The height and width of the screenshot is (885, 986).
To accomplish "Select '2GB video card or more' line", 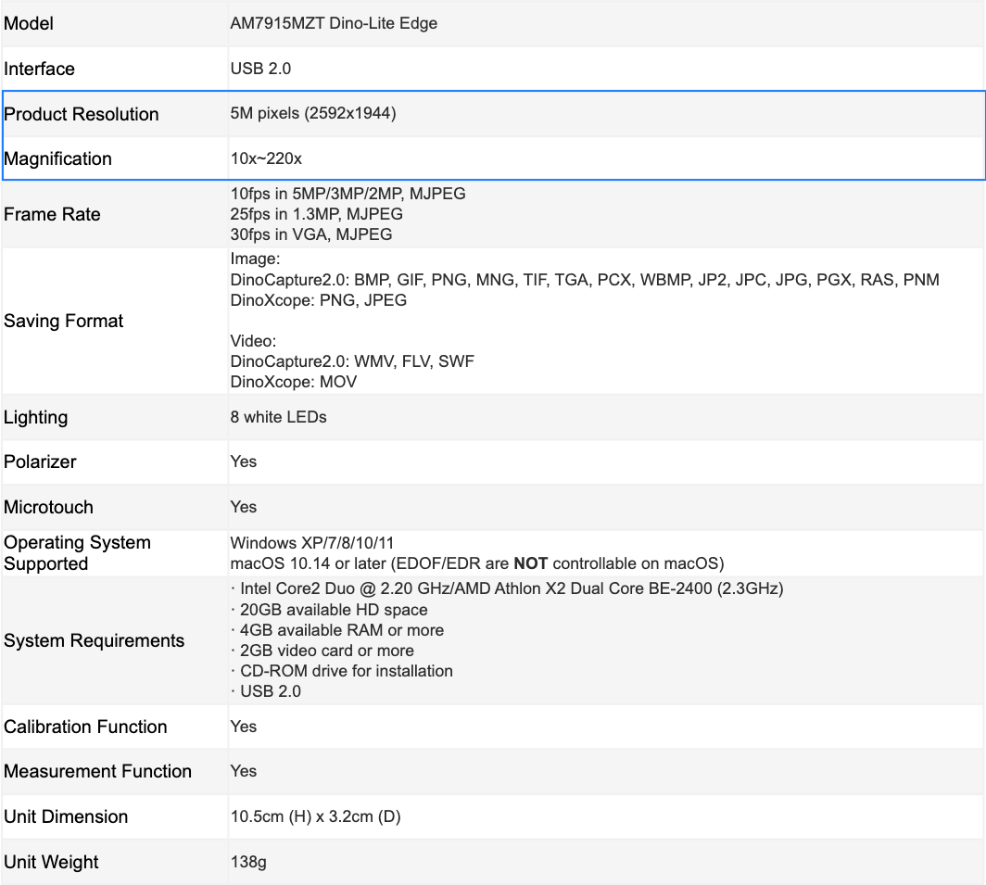I will click(322, 651).
